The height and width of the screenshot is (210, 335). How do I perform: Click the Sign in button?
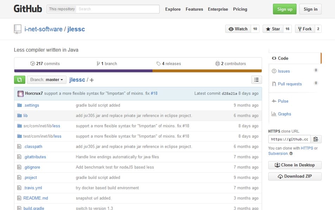pos(310,9)
